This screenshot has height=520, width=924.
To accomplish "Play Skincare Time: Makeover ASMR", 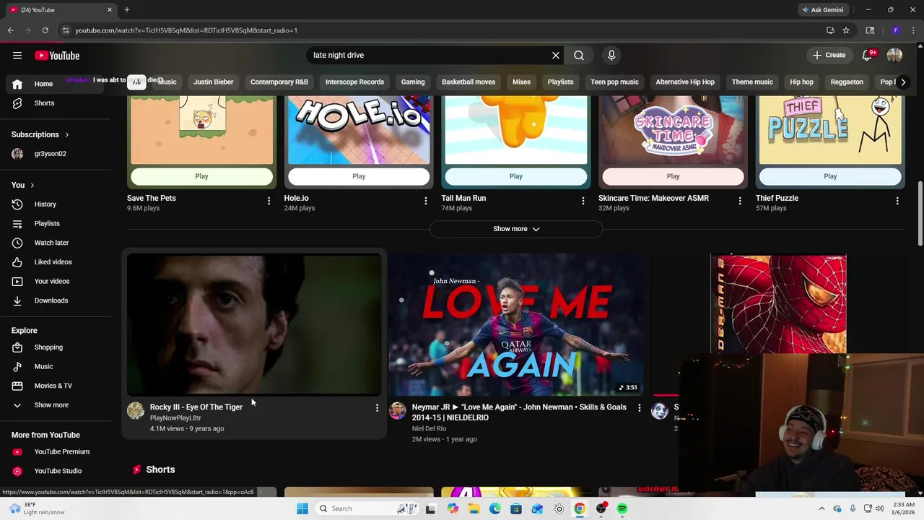I will [673, 176].
